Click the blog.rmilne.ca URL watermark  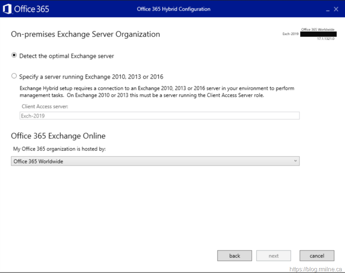click(315, 269)
